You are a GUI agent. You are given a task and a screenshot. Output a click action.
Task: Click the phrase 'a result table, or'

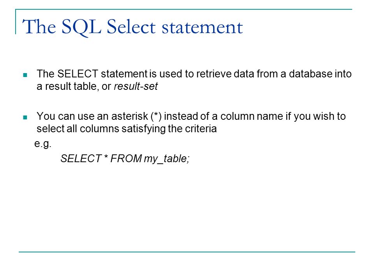(74, 86)
